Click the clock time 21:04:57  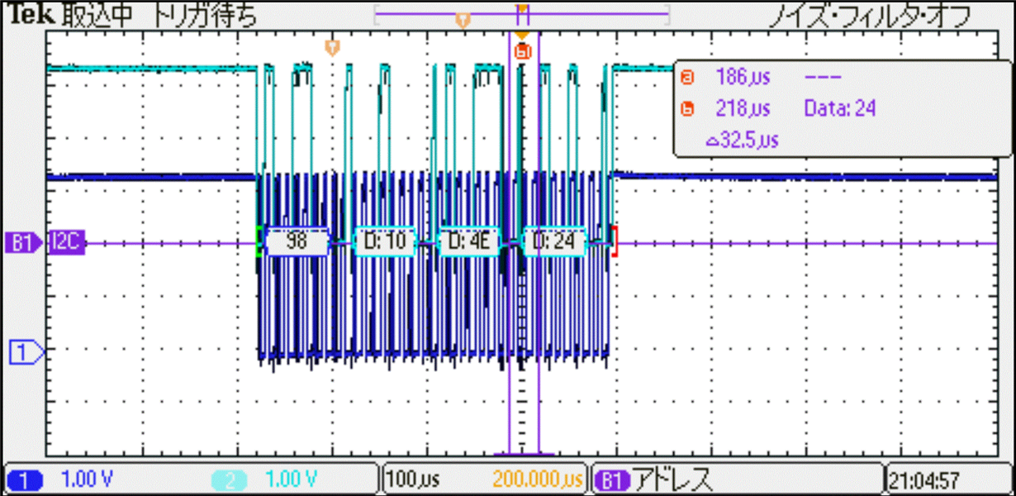click(x=923, y=479)
